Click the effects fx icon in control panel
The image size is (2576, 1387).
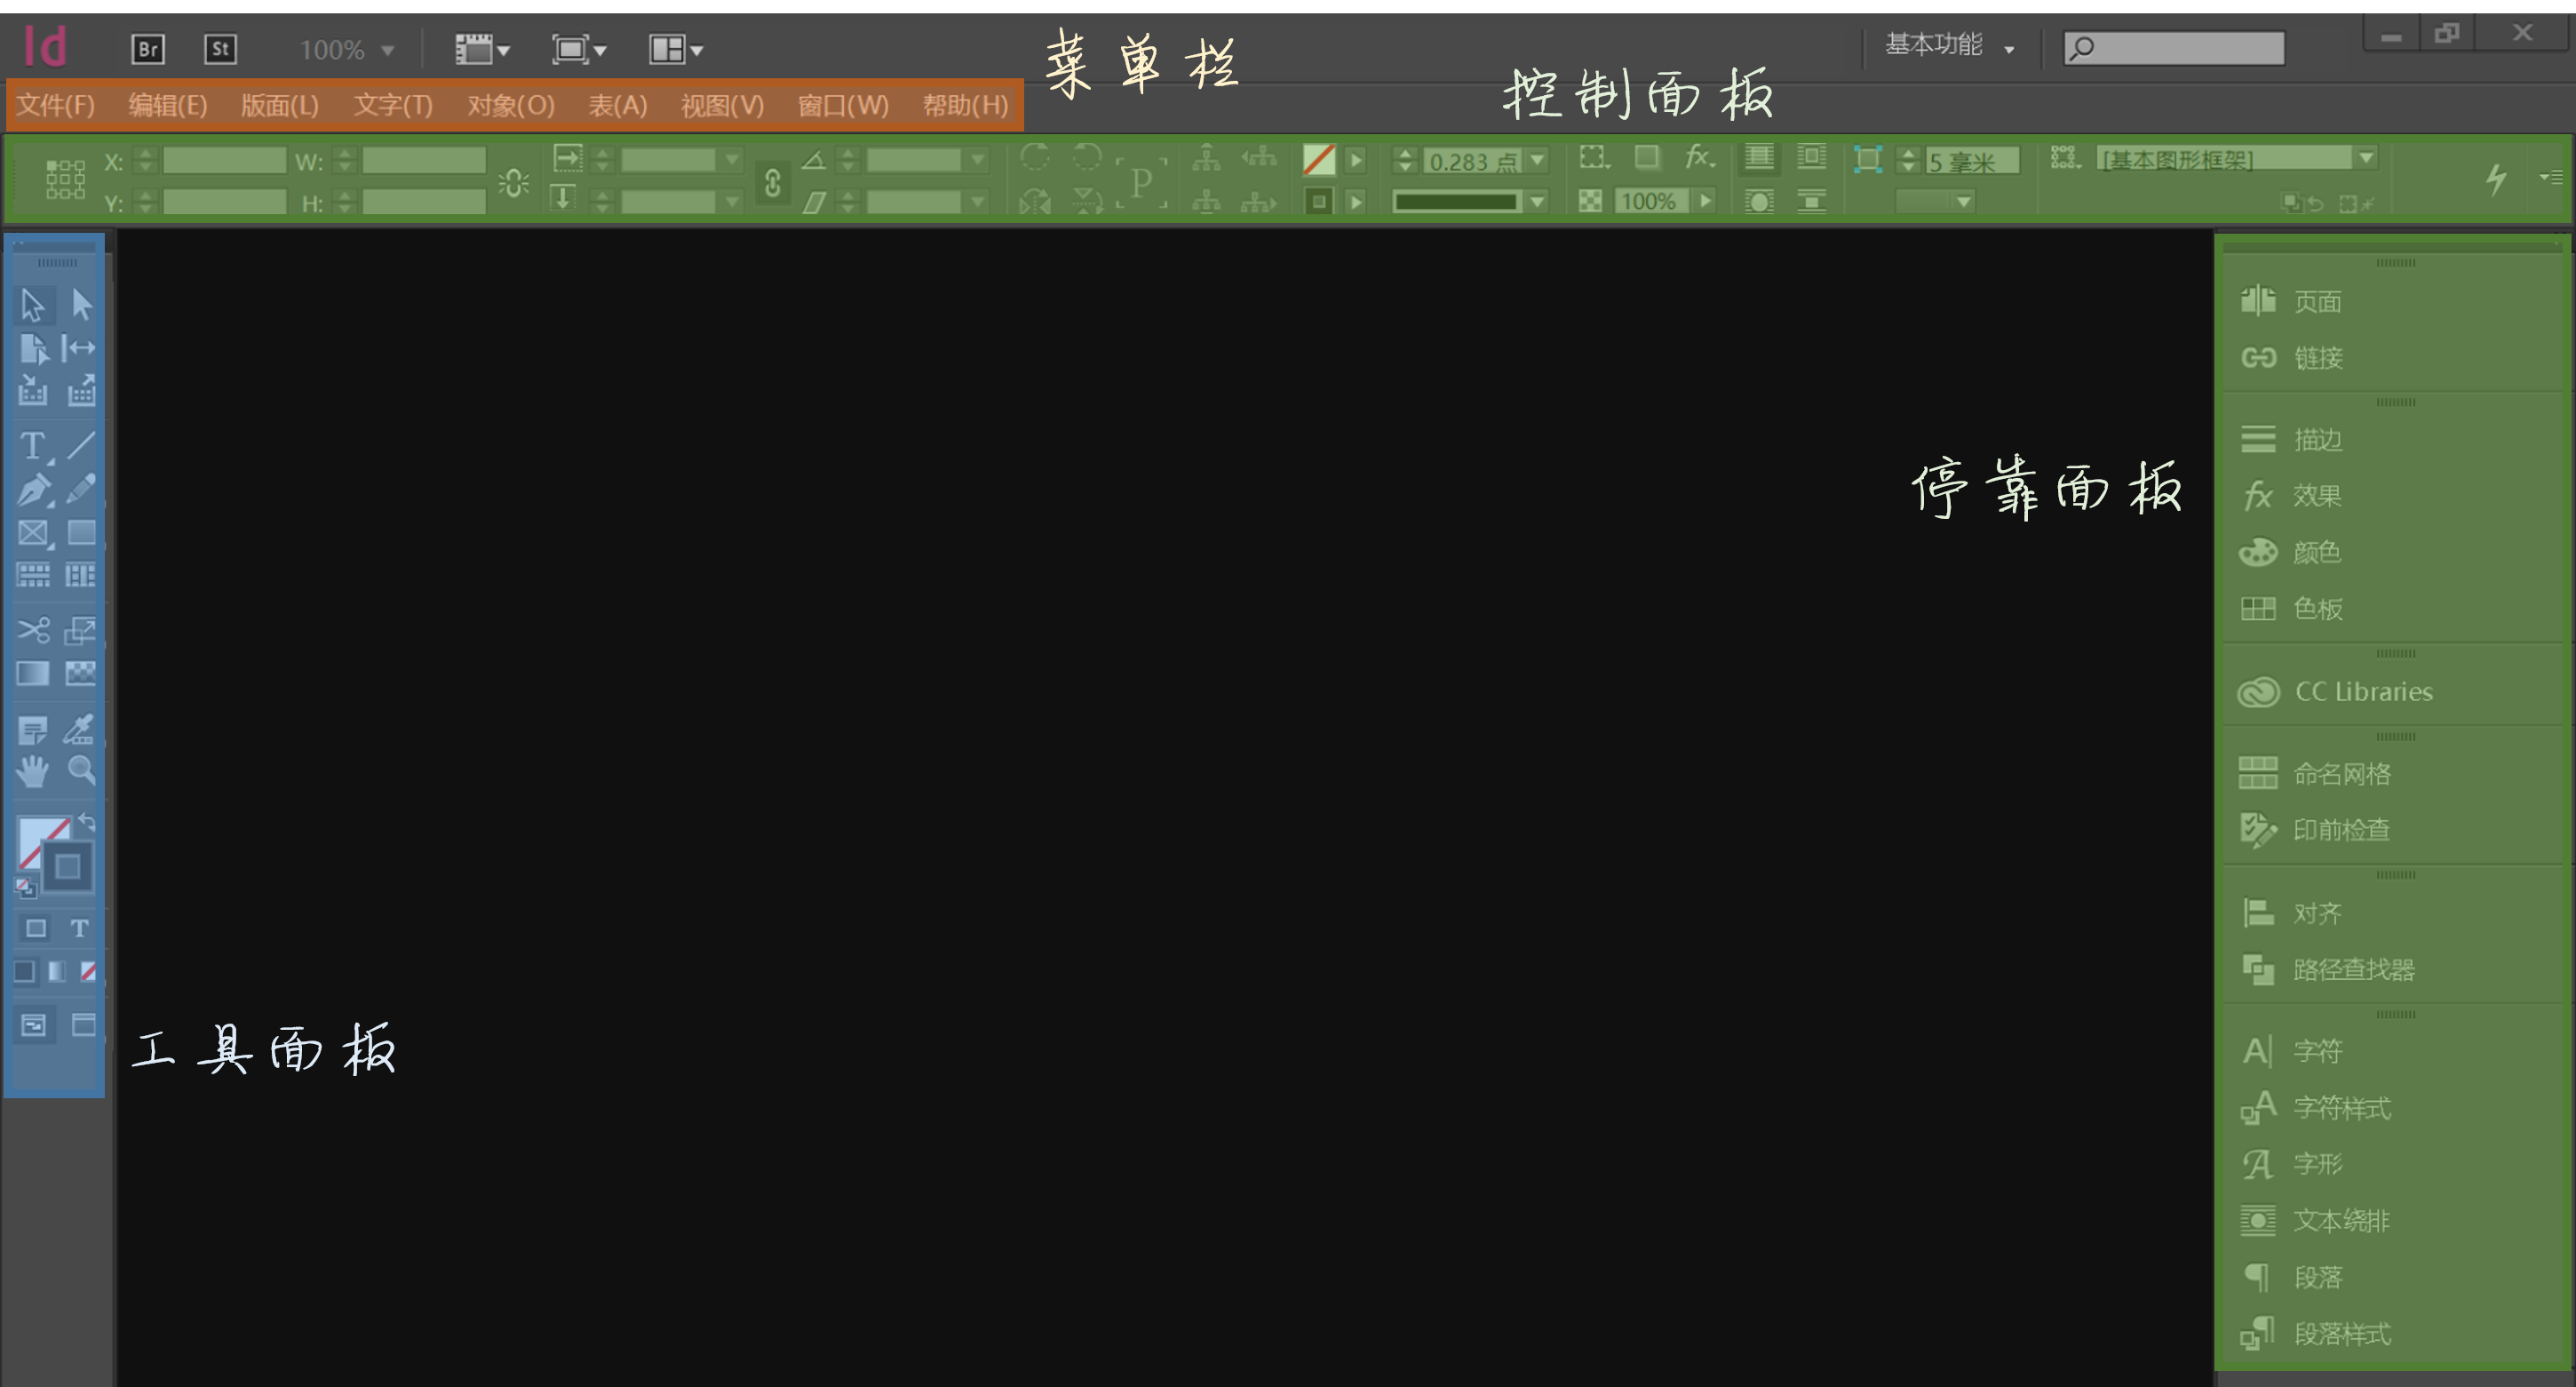(1699, 157)
